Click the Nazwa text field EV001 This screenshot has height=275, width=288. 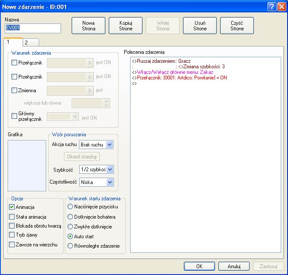(32, 28)
